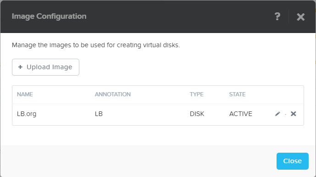Click the NAME column header
Screen dimensions: 316x177
[x=25, y=94]
